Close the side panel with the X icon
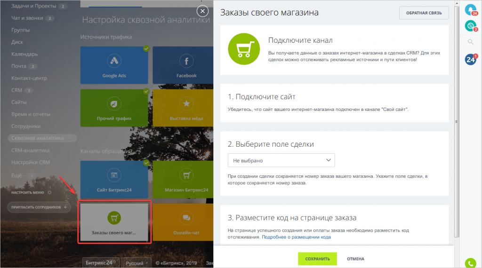This screenshot has height=268, width=482. click(202, 11)
